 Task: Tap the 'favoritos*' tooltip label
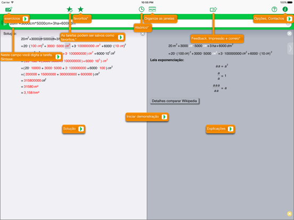[x=82, y=19]
